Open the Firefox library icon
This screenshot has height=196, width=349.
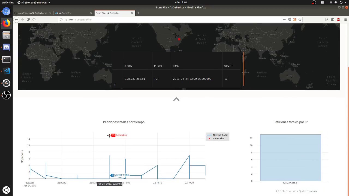pyautogui.click(x=327, y=20)
